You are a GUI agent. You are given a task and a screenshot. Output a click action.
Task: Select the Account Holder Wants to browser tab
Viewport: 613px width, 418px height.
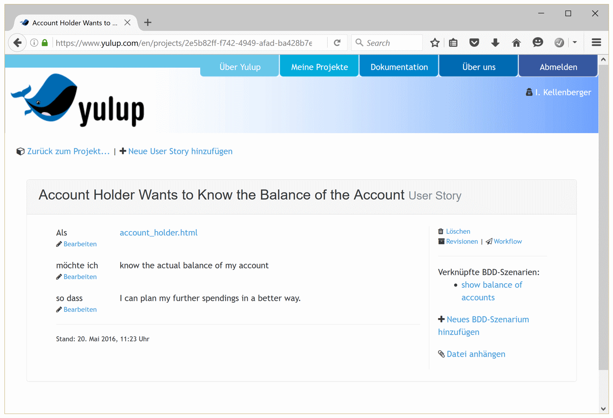click(x=76, y=23)
